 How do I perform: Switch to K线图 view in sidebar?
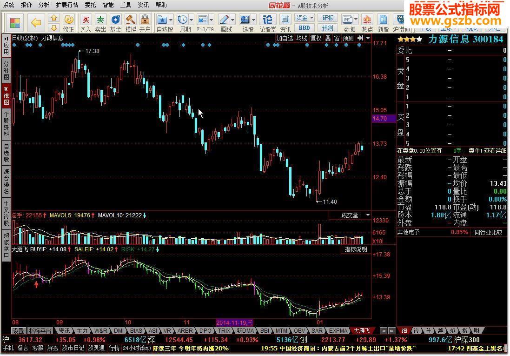6,95
